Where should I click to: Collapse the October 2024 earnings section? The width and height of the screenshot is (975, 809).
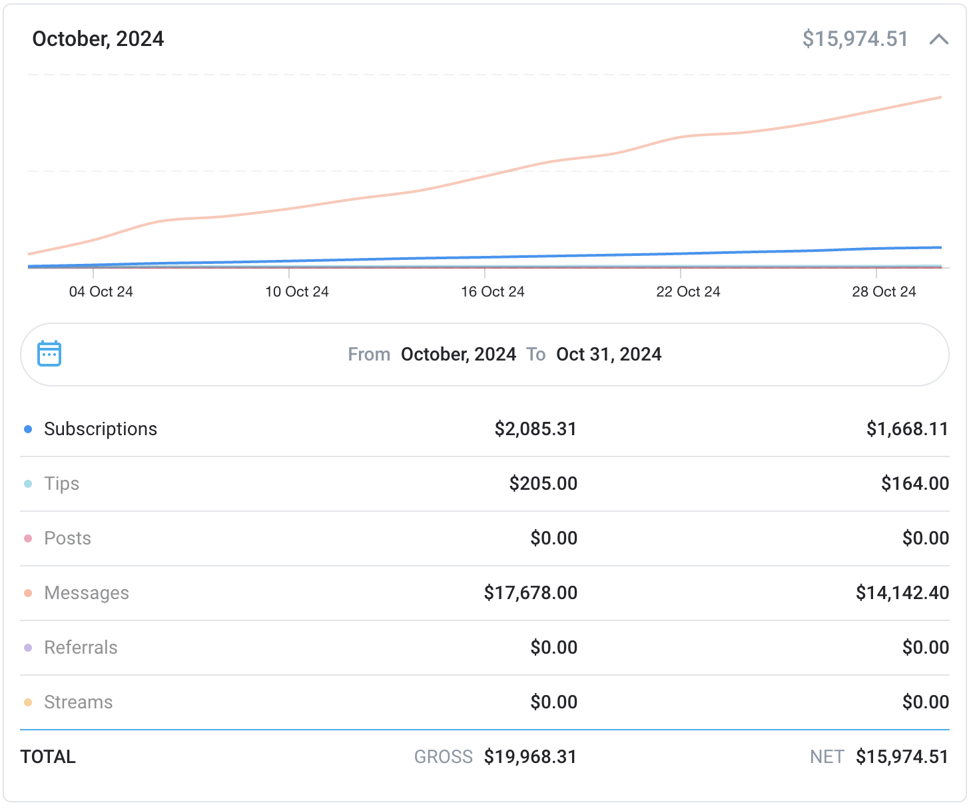[938, 39]
